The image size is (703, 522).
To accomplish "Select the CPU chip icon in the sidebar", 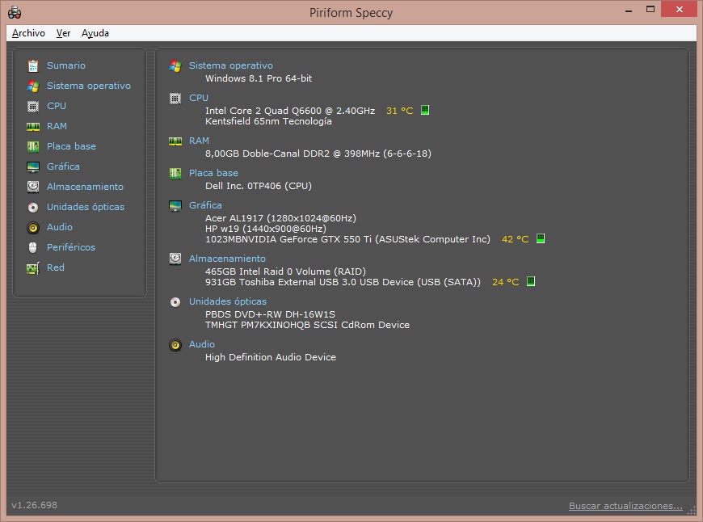I will (33, 106).
